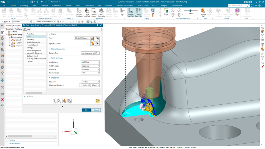The image size is (265, 149).
Task: Select Non Cutting Moves in dialog list
Action: (x=34, y=50)
